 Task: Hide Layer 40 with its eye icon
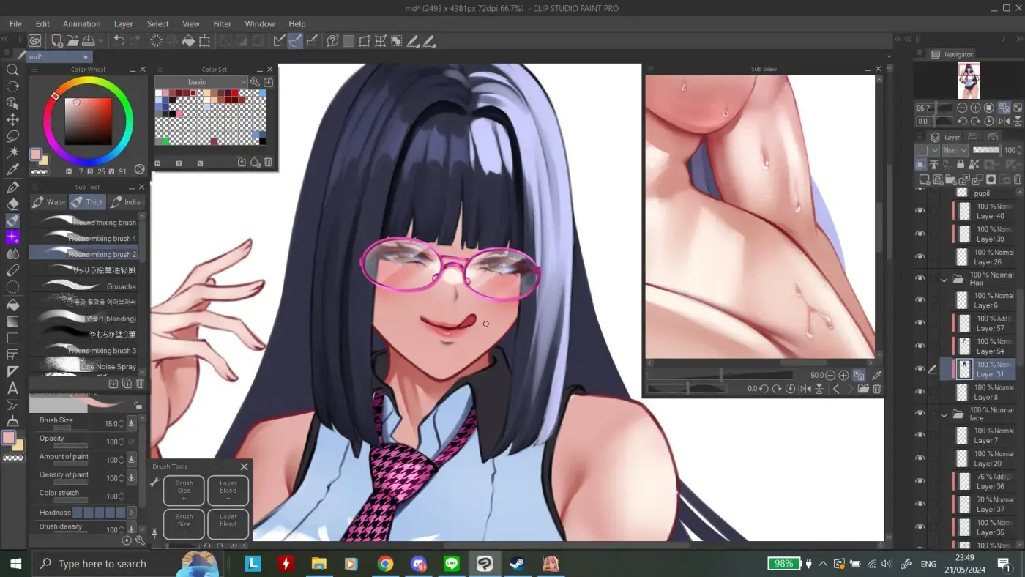click(x=920, y=211)
